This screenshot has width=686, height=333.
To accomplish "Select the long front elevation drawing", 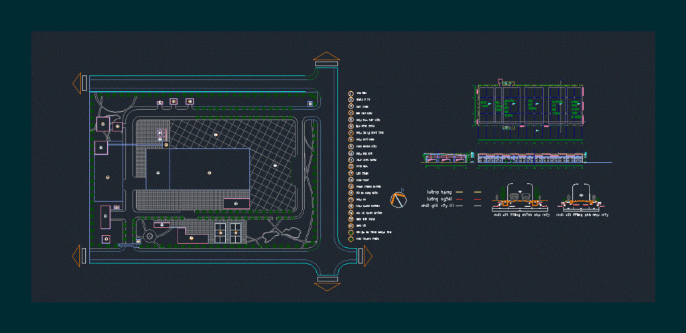I will click(533, 158).
